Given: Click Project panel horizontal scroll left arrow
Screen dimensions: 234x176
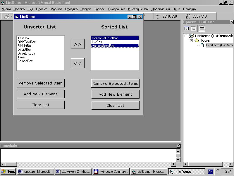Looking at the screenshot, I should pos(186,164).
